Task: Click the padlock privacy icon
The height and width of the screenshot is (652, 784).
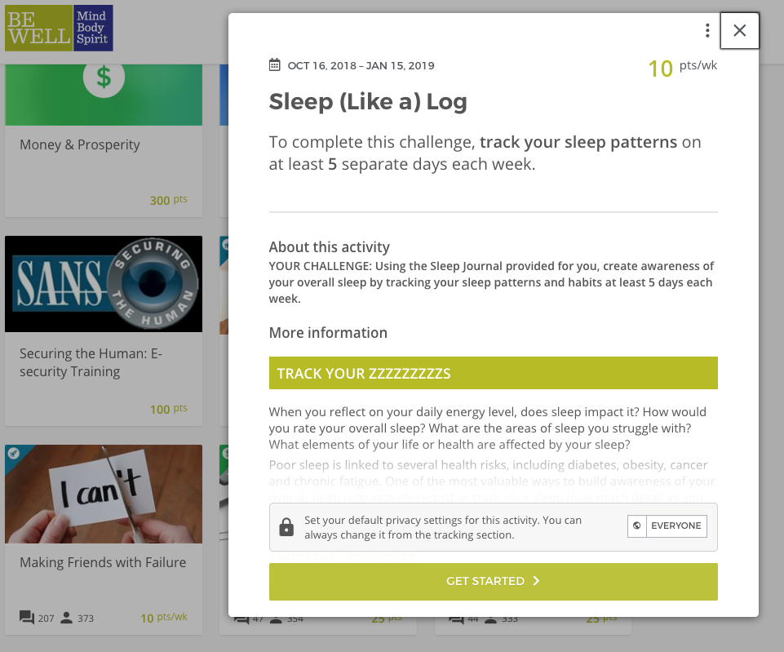Action: pos(286,527)
